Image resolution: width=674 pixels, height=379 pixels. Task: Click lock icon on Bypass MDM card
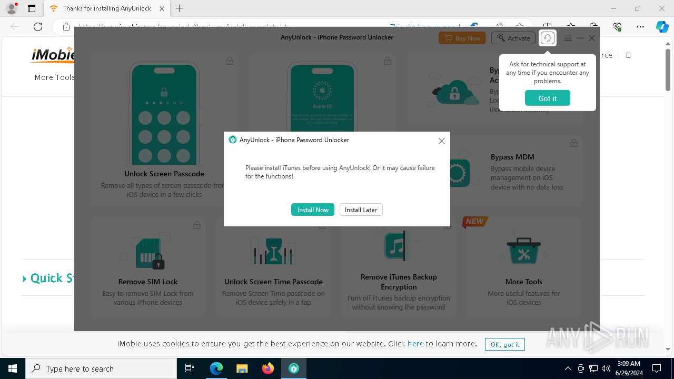coord(574,143)
